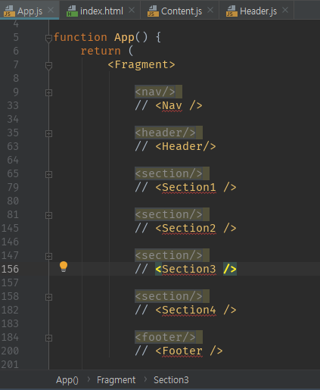Select App() in the breadcrumb bar
This screenshot has height=390, width=320.
coord(67,380)
